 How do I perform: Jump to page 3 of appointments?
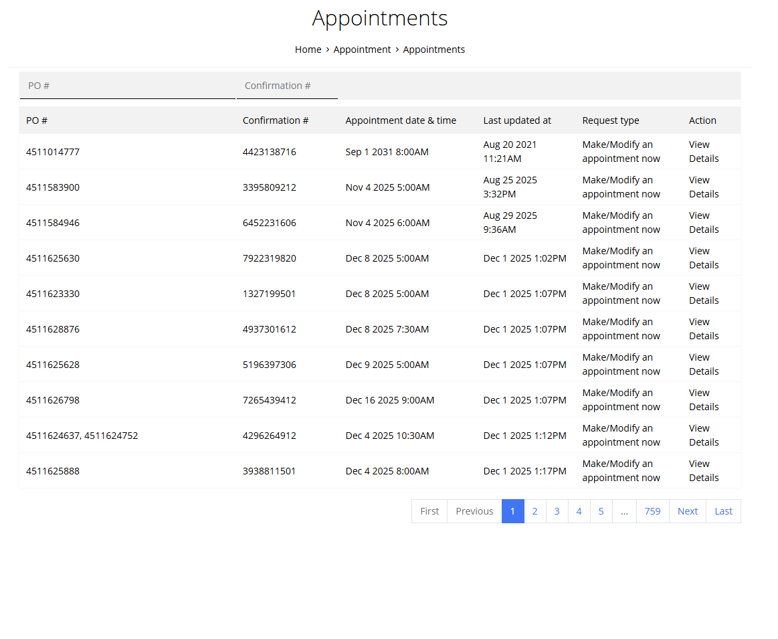click(x=557, y=511)
